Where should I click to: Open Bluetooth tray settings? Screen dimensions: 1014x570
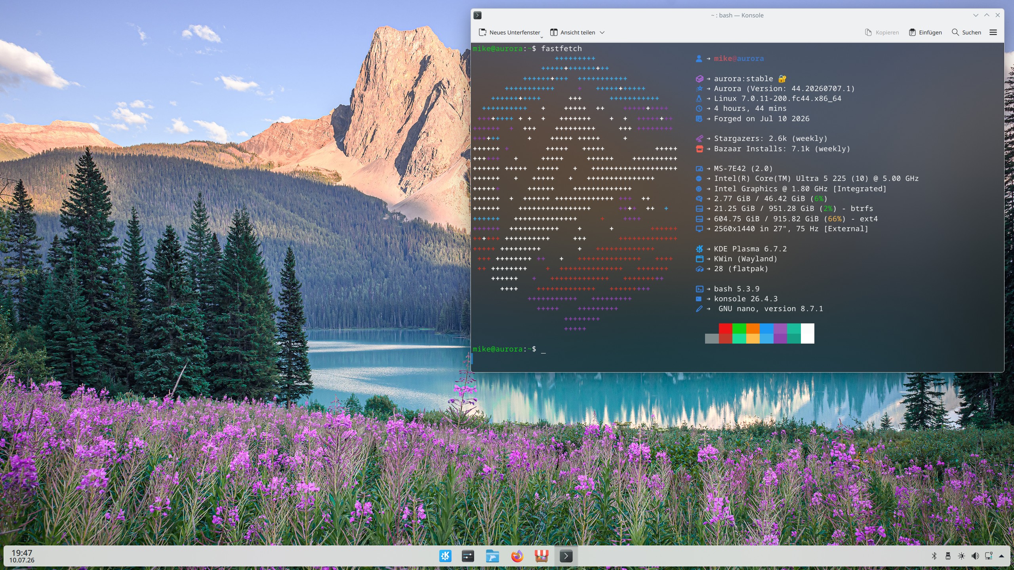click(934, 556)
